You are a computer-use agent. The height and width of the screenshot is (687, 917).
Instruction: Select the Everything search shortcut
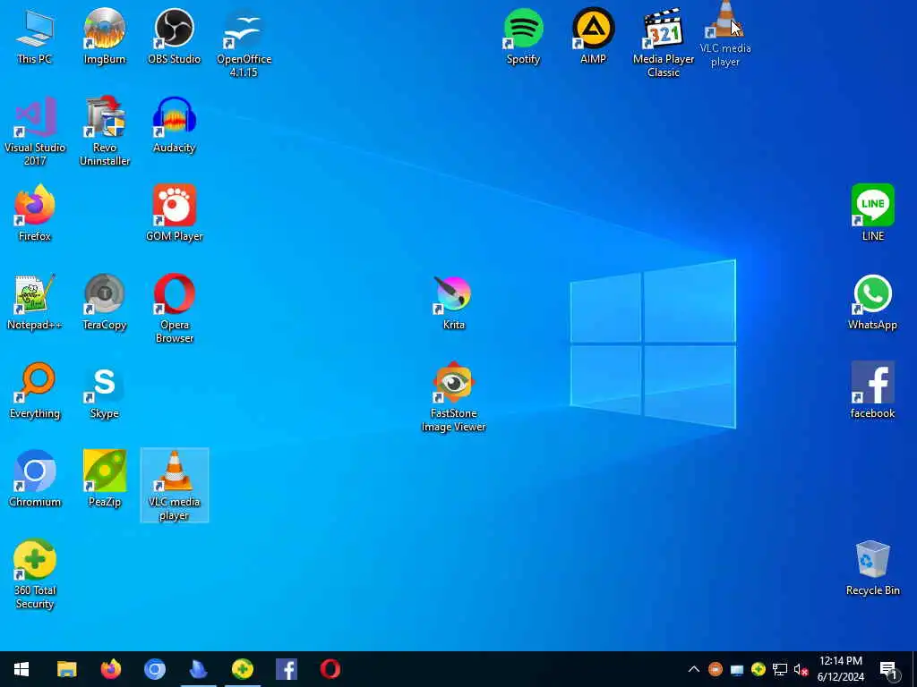click(35, 392)
